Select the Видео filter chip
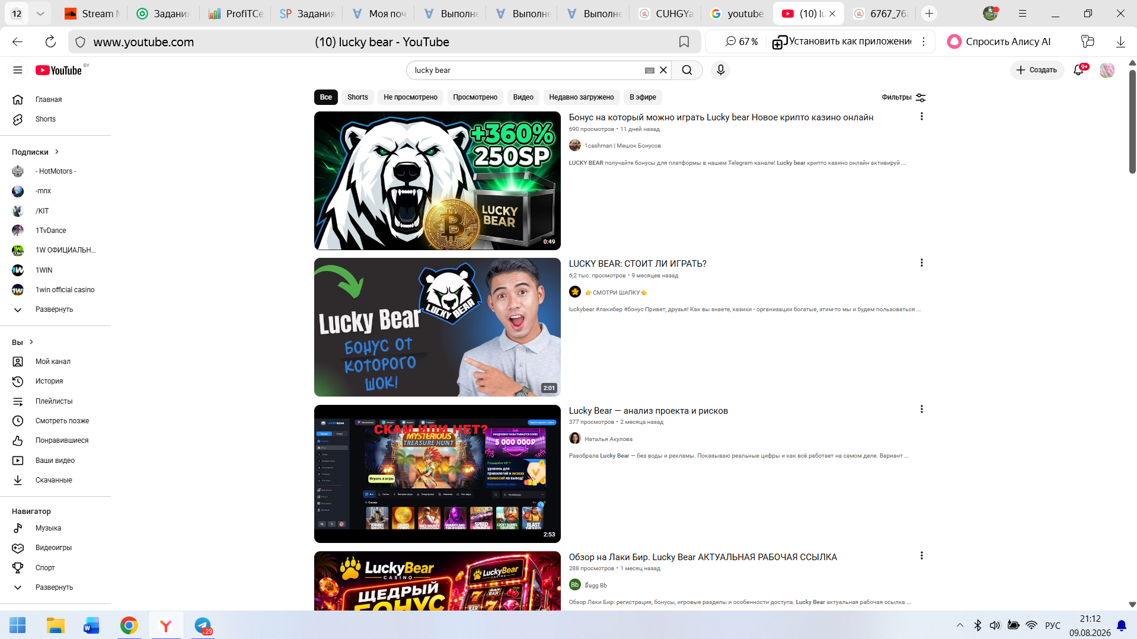Viewport: 1137px width, 639px height. (x=523, y=97)
